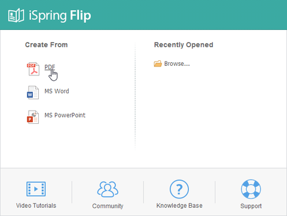This screenshot has height=216, width=287.
Task: Click the MS PowerPoint file icon
Action: pyautogui.click(x=33, y=117)
